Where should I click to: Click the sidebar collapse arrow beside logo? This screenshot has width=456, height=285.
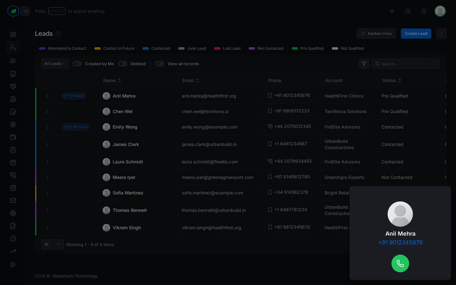point(25,11)
